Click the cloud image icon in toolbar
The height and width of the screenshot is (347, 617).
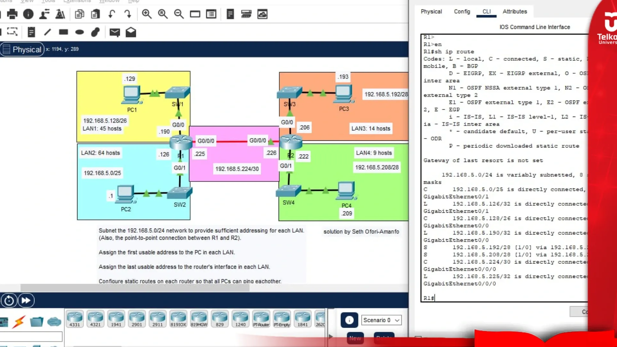[262, 14]
